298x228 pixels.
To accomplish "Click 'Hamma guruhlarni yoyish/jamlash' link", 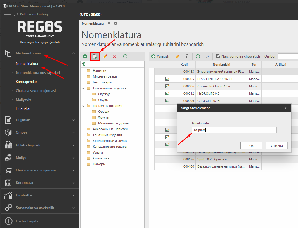I will pyautogui.click(x=40, y=42).
